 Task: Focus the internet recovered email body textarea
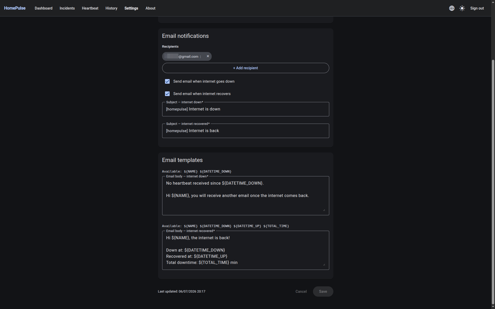245,250
